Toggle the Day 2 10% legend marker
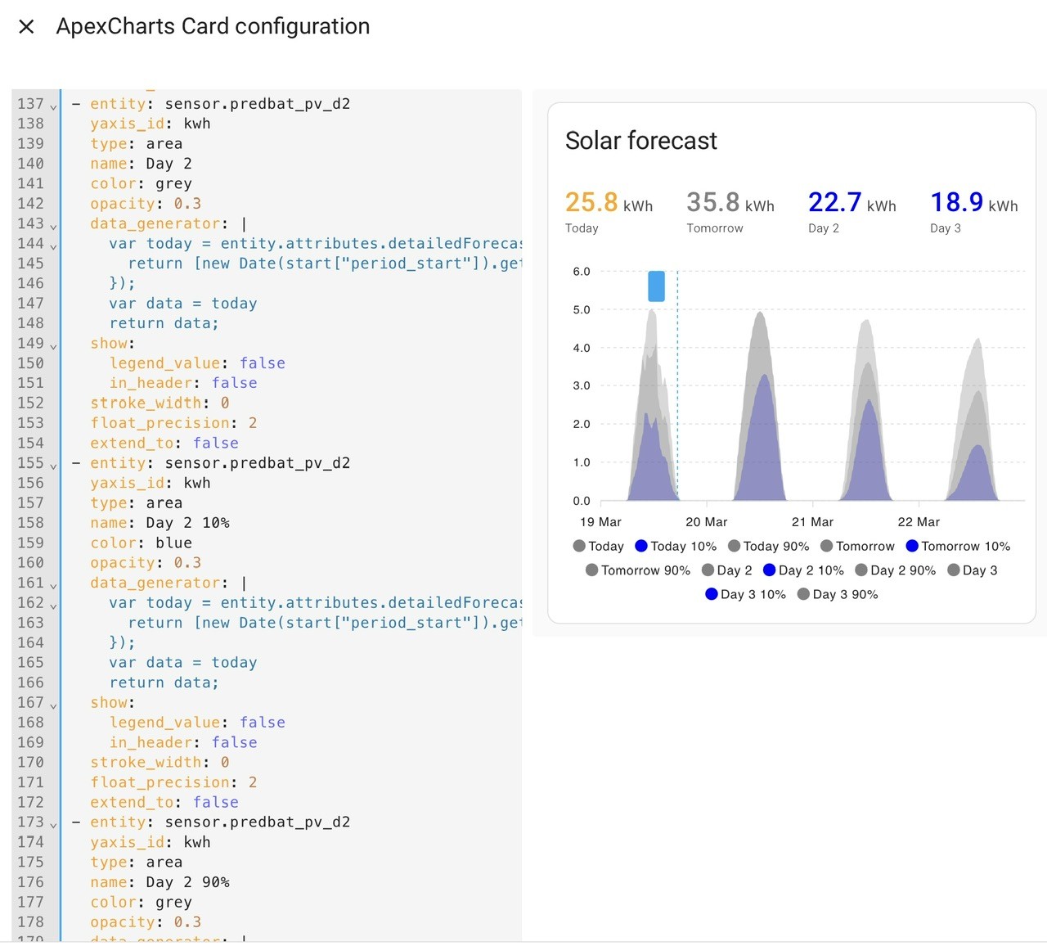Image resolution: width=1047 pixels, height=946 pixels. pos(769,570)
